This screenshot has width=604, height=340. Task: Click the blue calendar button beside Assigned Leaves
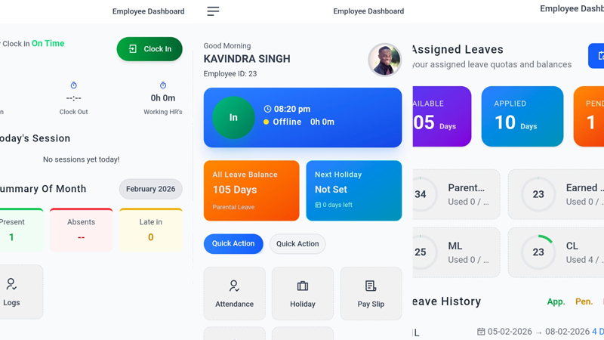pyautogui.click(x=596, y=56)
